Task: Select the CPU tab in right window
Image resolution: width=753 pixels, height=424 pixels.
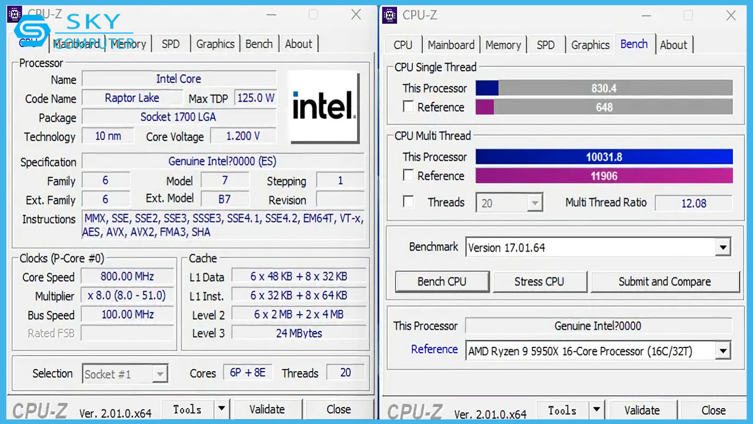Action: (403, 45)
